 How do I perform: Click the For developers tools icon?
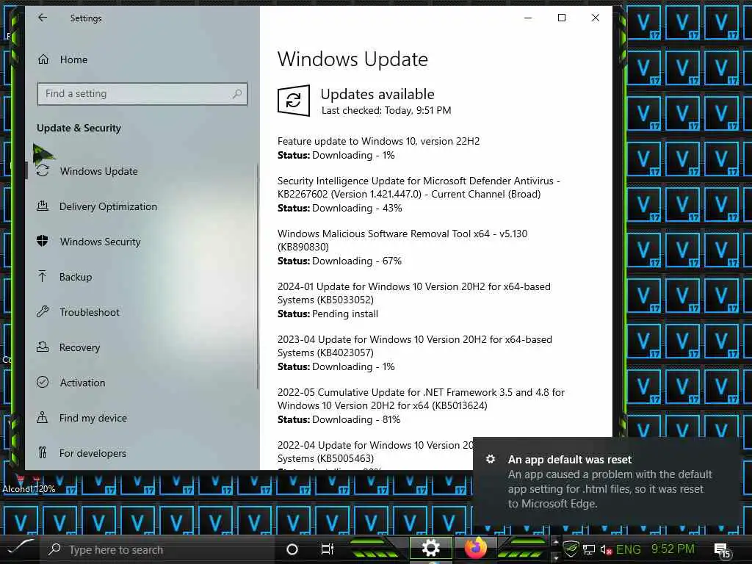click(43, 452)
